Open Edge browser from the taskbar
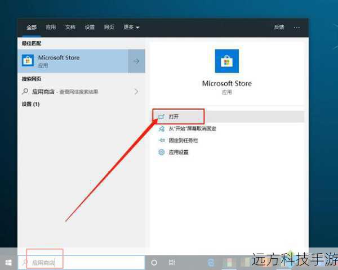 click(211, 263)
